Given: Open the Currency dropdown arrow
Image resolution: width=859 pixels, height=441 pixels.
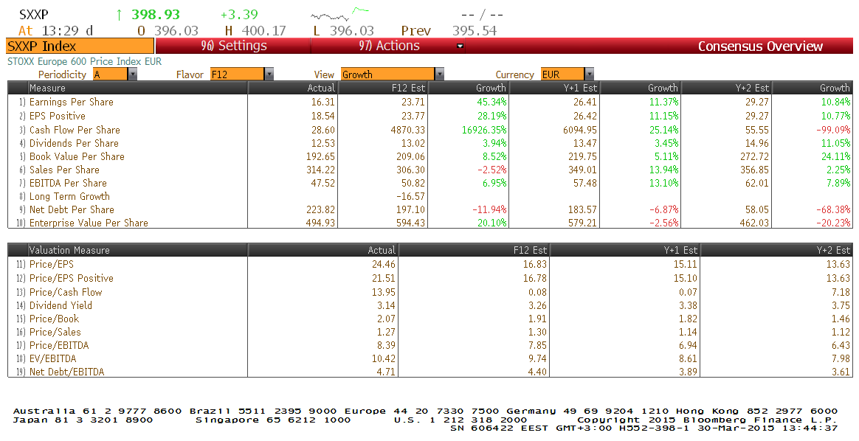Looking at the screenshot, I should 589,74.
